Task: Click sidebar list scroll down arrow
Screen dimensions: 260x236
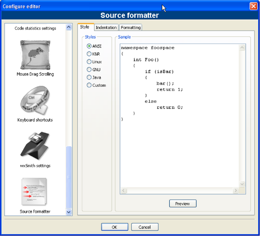Action: [x=69, y=212]
